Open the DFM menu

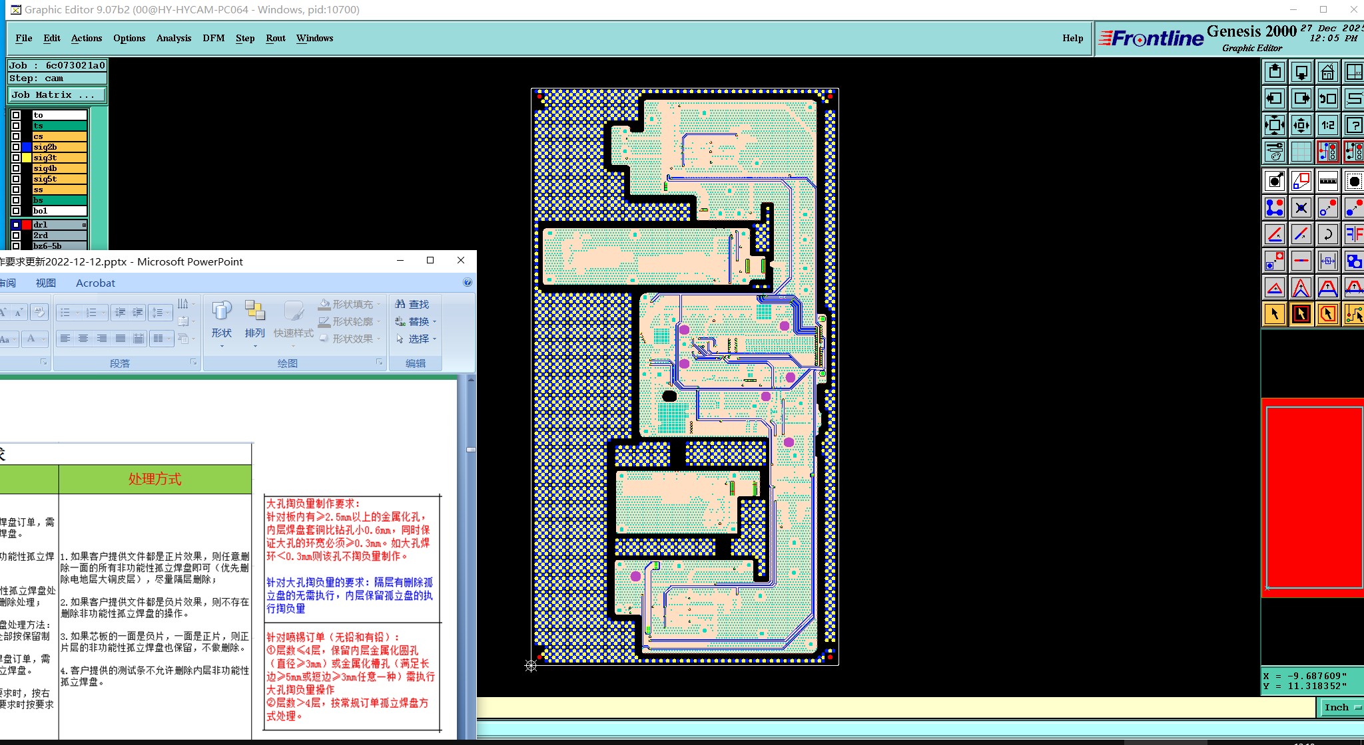click(213, 39)
